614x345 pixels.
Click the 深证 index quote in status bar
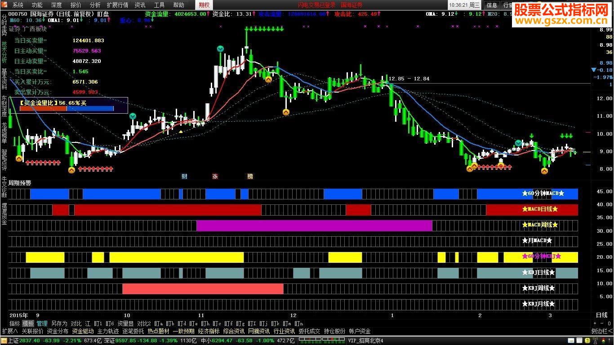click(x=151, y=341)
